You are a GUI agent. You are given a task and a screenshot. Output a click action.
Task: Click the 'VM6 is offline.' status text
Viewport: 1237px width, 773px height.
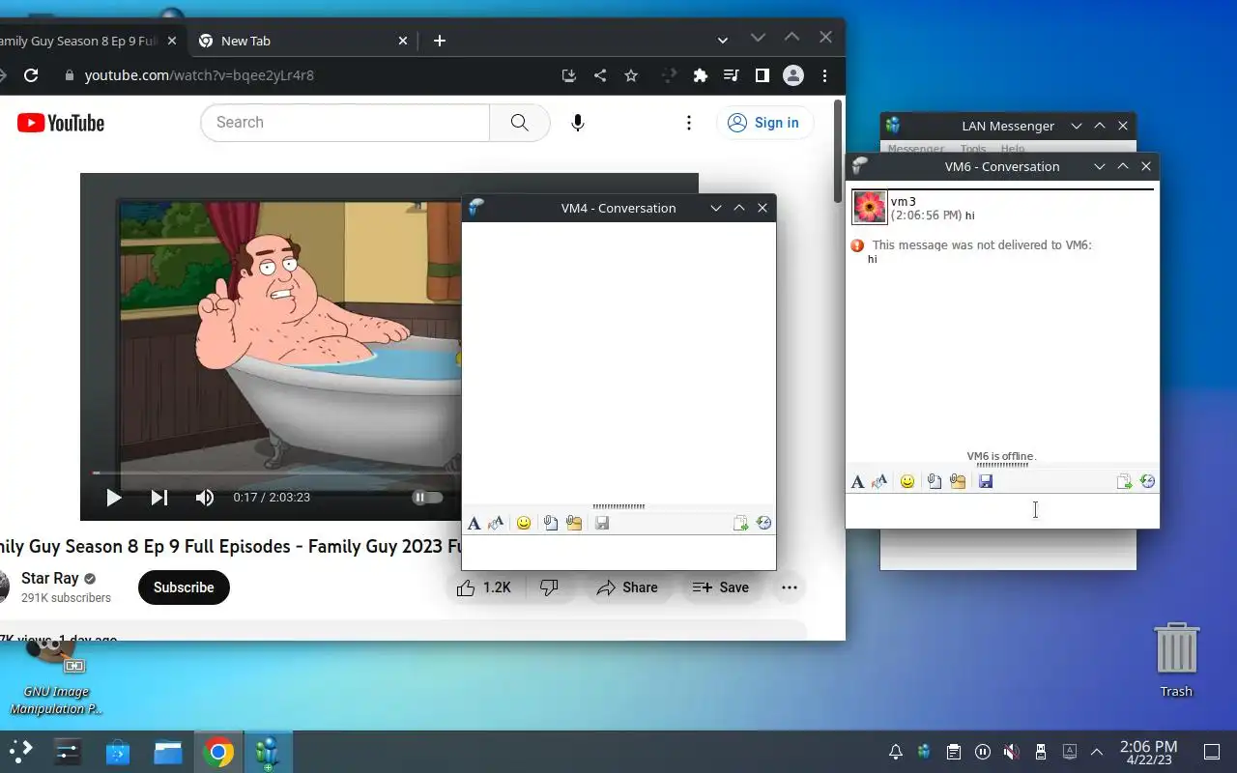(1001, 456)
